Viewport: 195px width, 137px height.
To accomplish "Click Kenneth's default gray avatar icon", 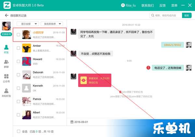I will (x=27, y=88).
